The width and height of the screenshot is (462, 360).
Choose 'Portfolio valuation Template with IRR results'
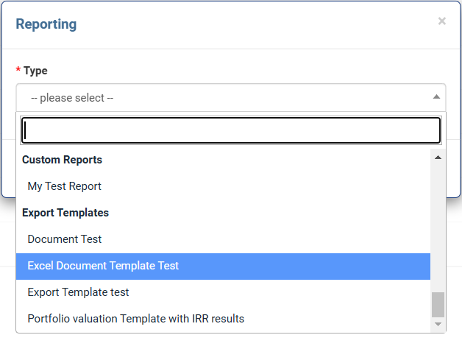coord(136,319)
